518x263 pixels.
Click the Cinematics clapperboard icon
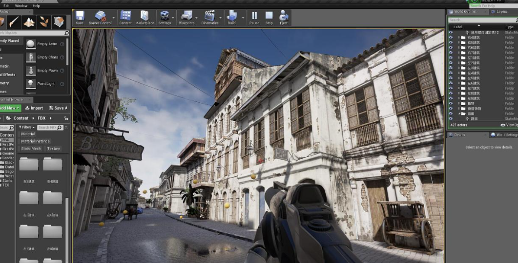point(209,16)
